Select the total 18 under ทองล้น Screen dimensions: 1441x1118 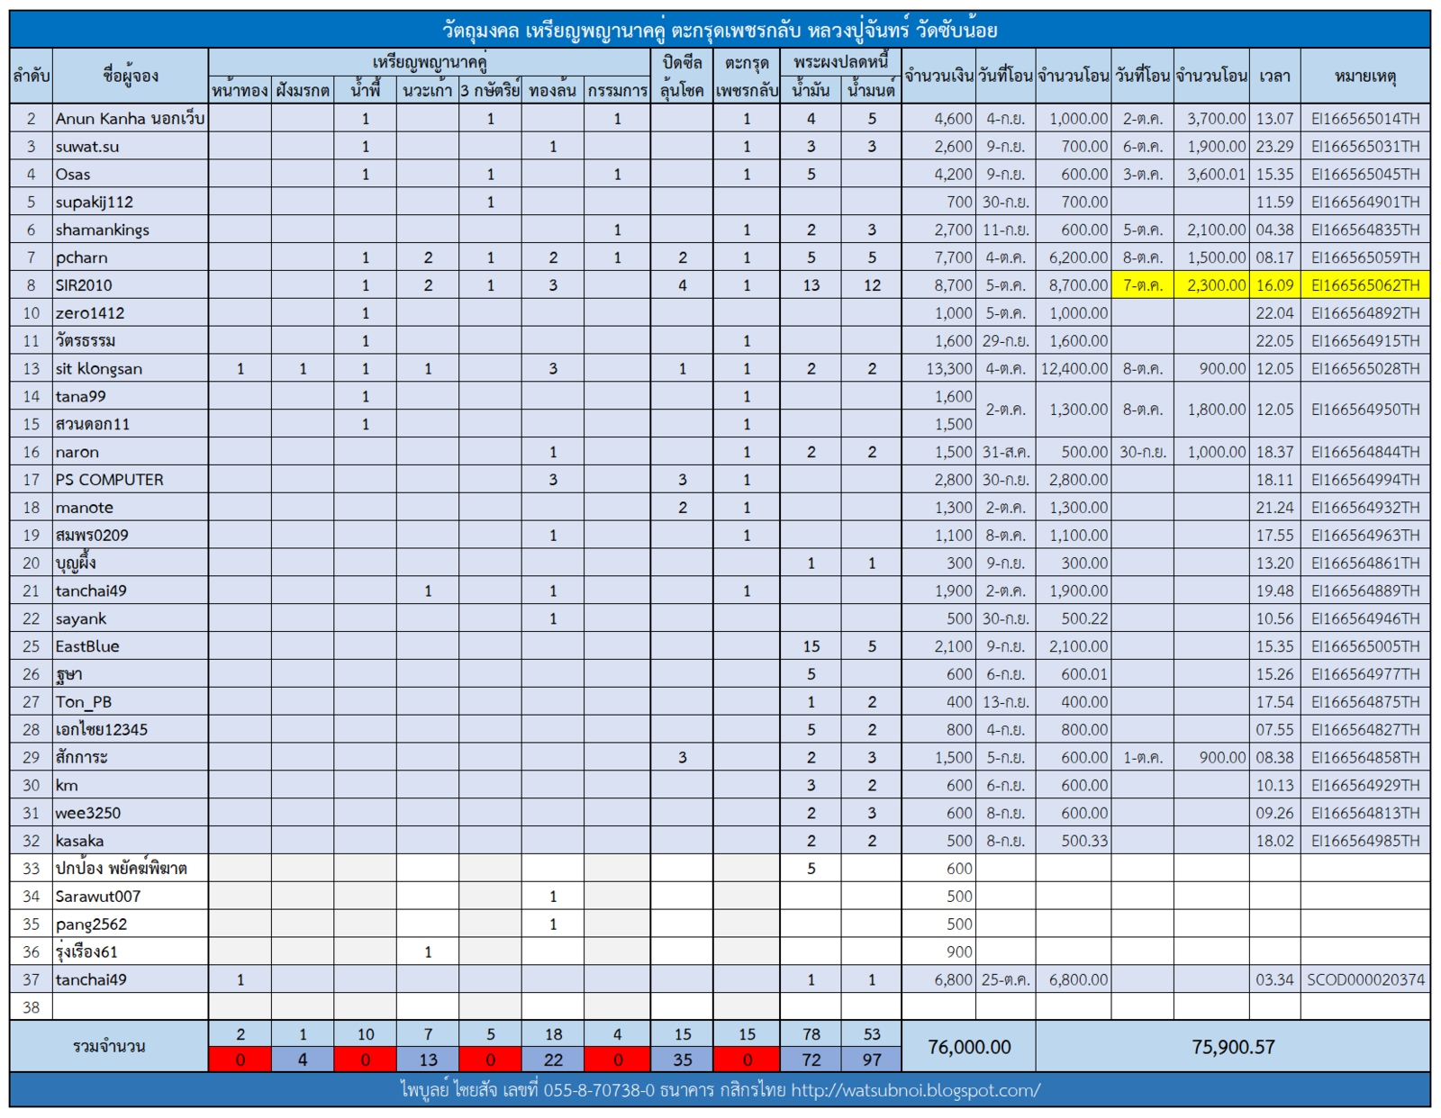(553, 1034)
